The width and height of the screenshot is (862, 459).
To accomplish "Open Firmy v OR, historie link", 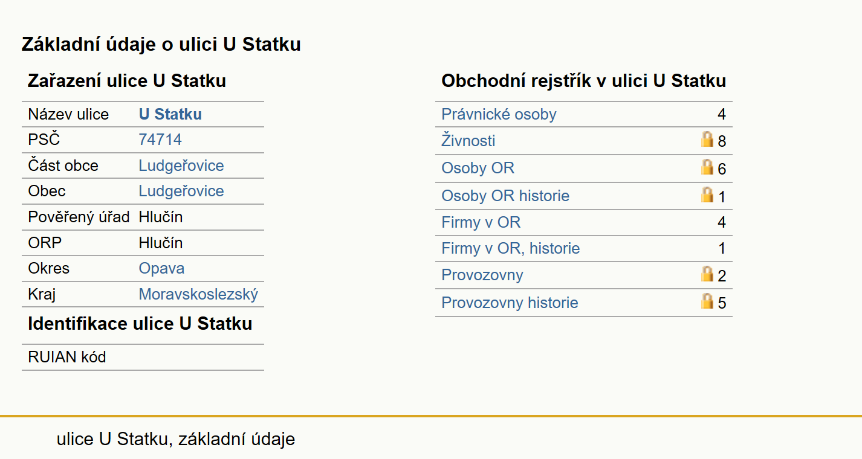I will pos(511,248).
